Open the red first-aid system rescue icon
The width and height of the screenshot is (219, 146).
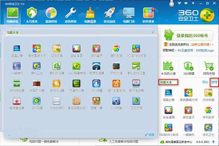click(17, 103)
